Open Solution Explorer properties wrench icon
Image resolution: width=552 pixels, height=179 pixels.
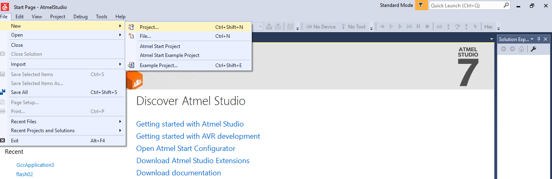[x=533, y=49]
